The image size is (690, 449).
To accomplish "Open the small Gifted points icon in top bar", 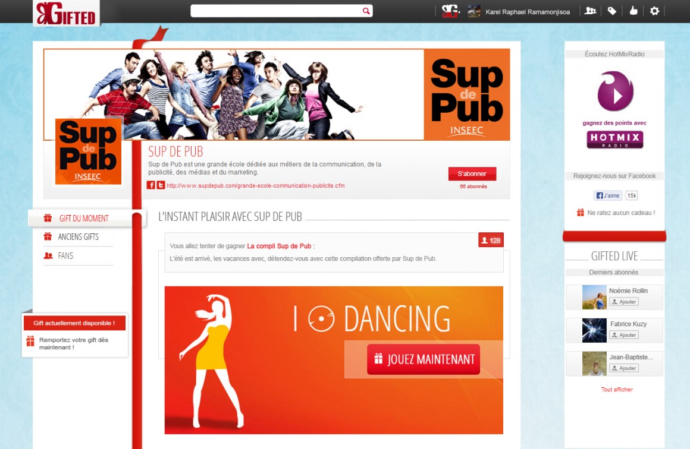I will point(450,11).
